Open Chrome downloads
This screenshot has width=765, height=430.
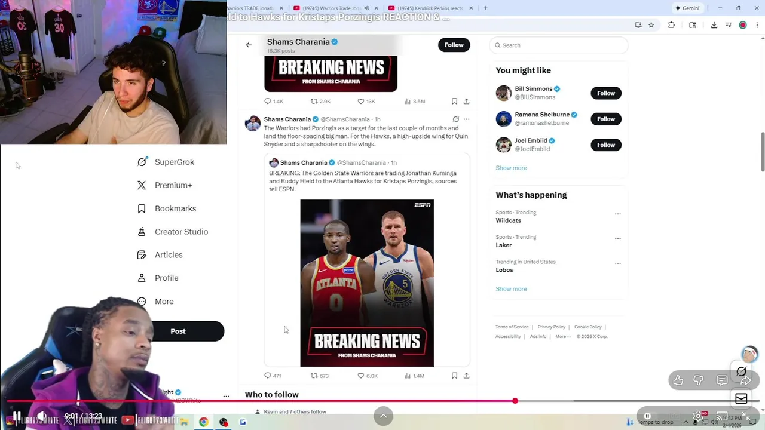(714, 25)
